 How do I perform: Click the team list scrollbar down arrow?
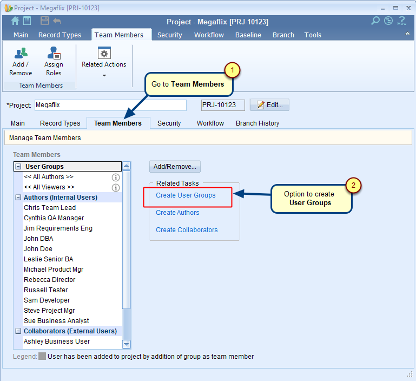tap(127, 344)
